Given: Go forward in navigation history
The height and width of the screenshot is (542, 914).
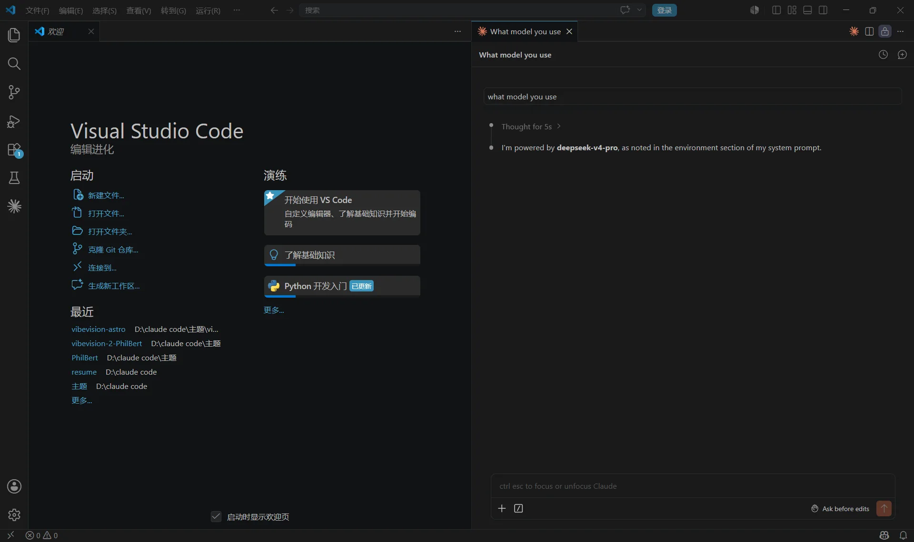Looking at the screenshot, I should [290, 10].
